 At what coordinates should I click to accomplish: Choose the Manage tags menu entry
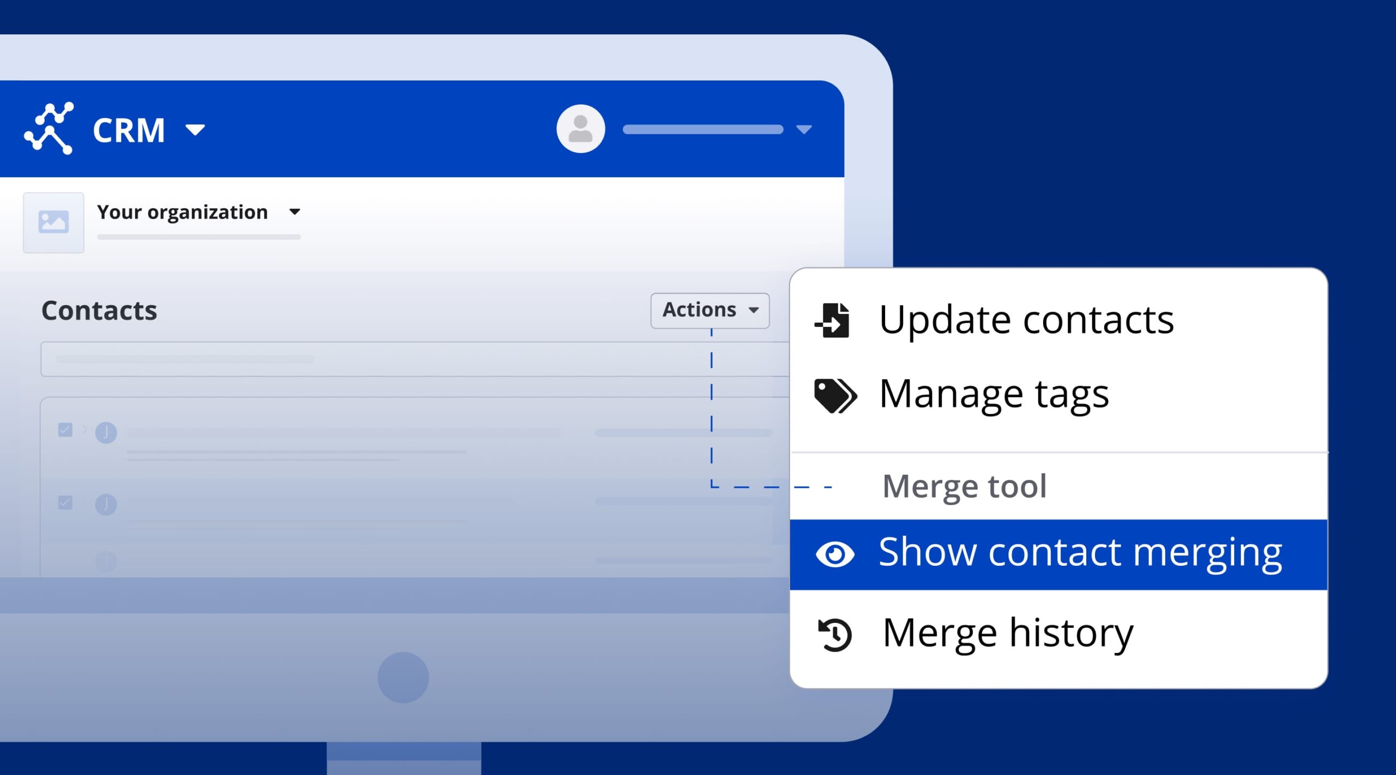(994, 395)
